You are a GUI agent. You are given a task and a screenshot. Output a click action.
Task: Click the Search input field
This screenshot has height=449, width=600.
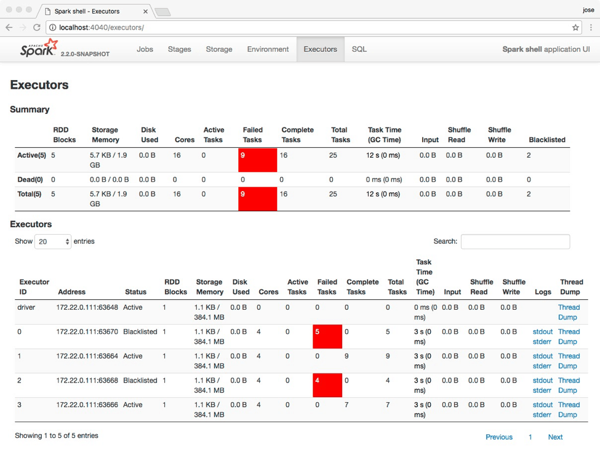click(515, 241)
